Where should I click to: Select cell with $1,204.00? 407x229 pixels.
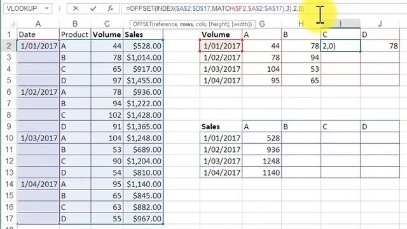point(143,161)
